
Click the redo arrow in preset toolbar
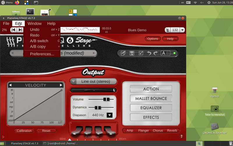click(156, 53)
